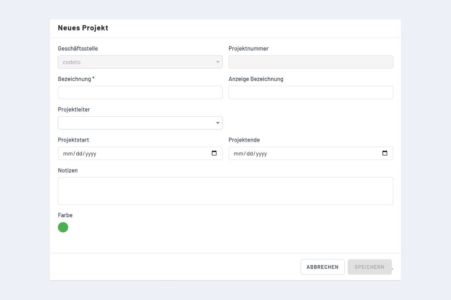This screenshot has width=451, height=300.
Task: Click the Abbrechen button
Action: coord(322,267)
